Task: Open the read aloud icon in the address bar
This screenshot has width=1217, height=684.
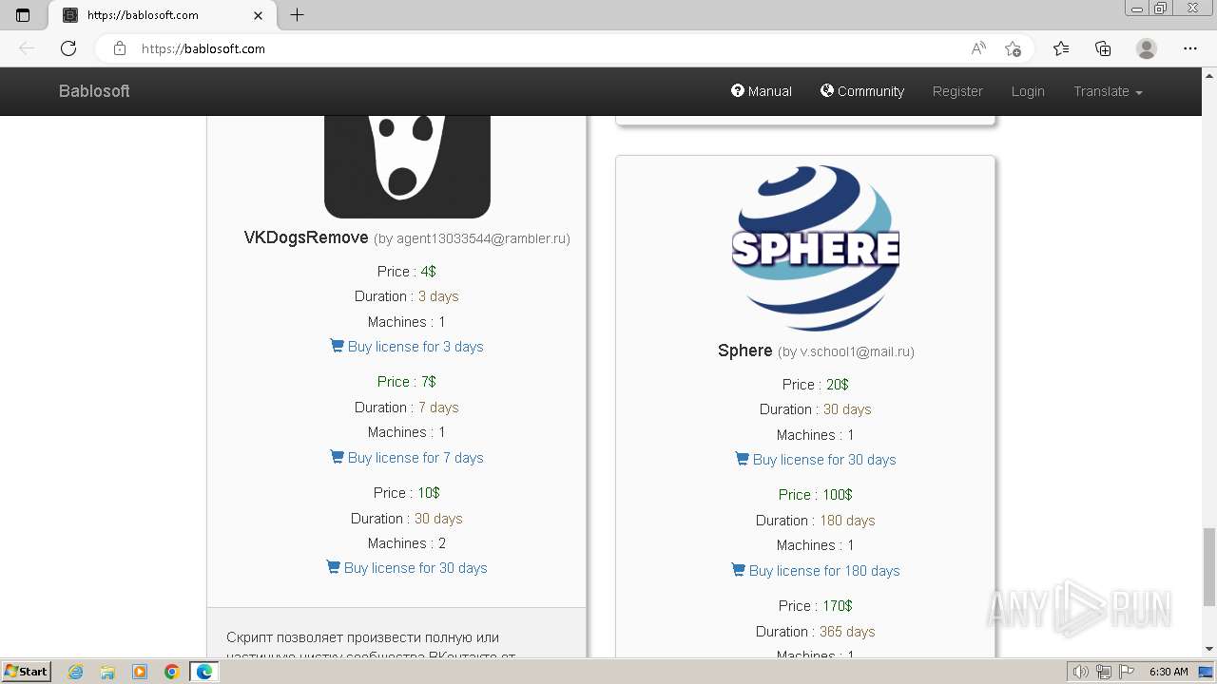Action: click(978, 48)
